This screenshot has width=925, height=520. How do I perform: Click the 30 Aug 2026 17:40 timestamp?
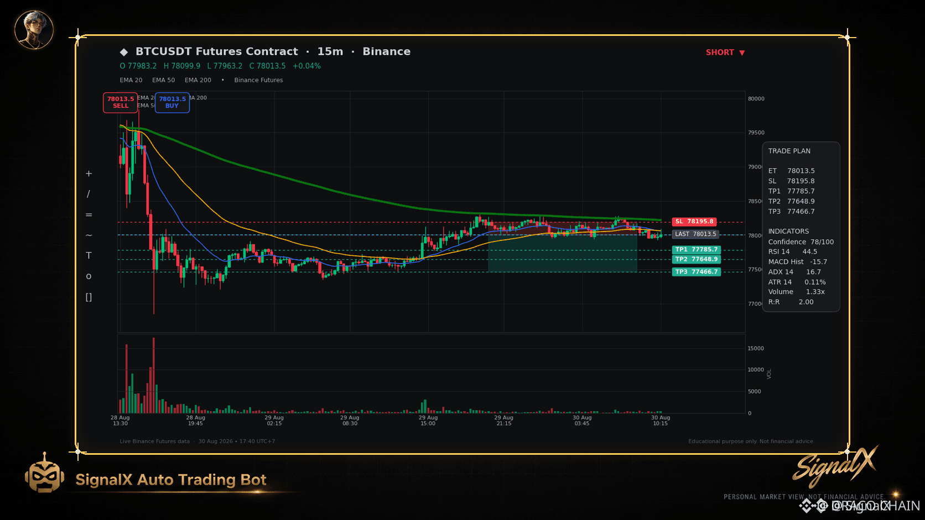pyautogui.click(x=237, y=442)
